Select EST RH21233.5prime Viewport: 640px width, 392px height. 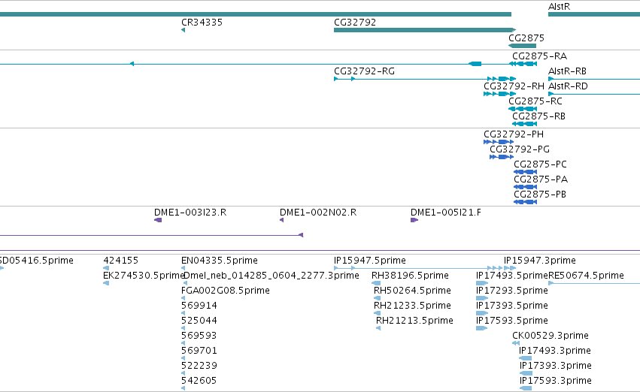(412, 306)
